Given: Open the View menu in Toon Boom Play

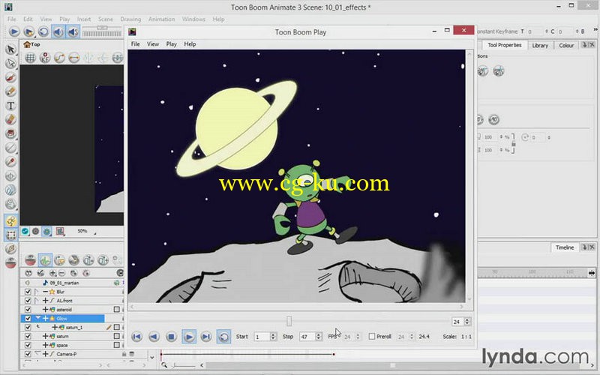Looking at the screenshot, I should click(x=153, y=44).
